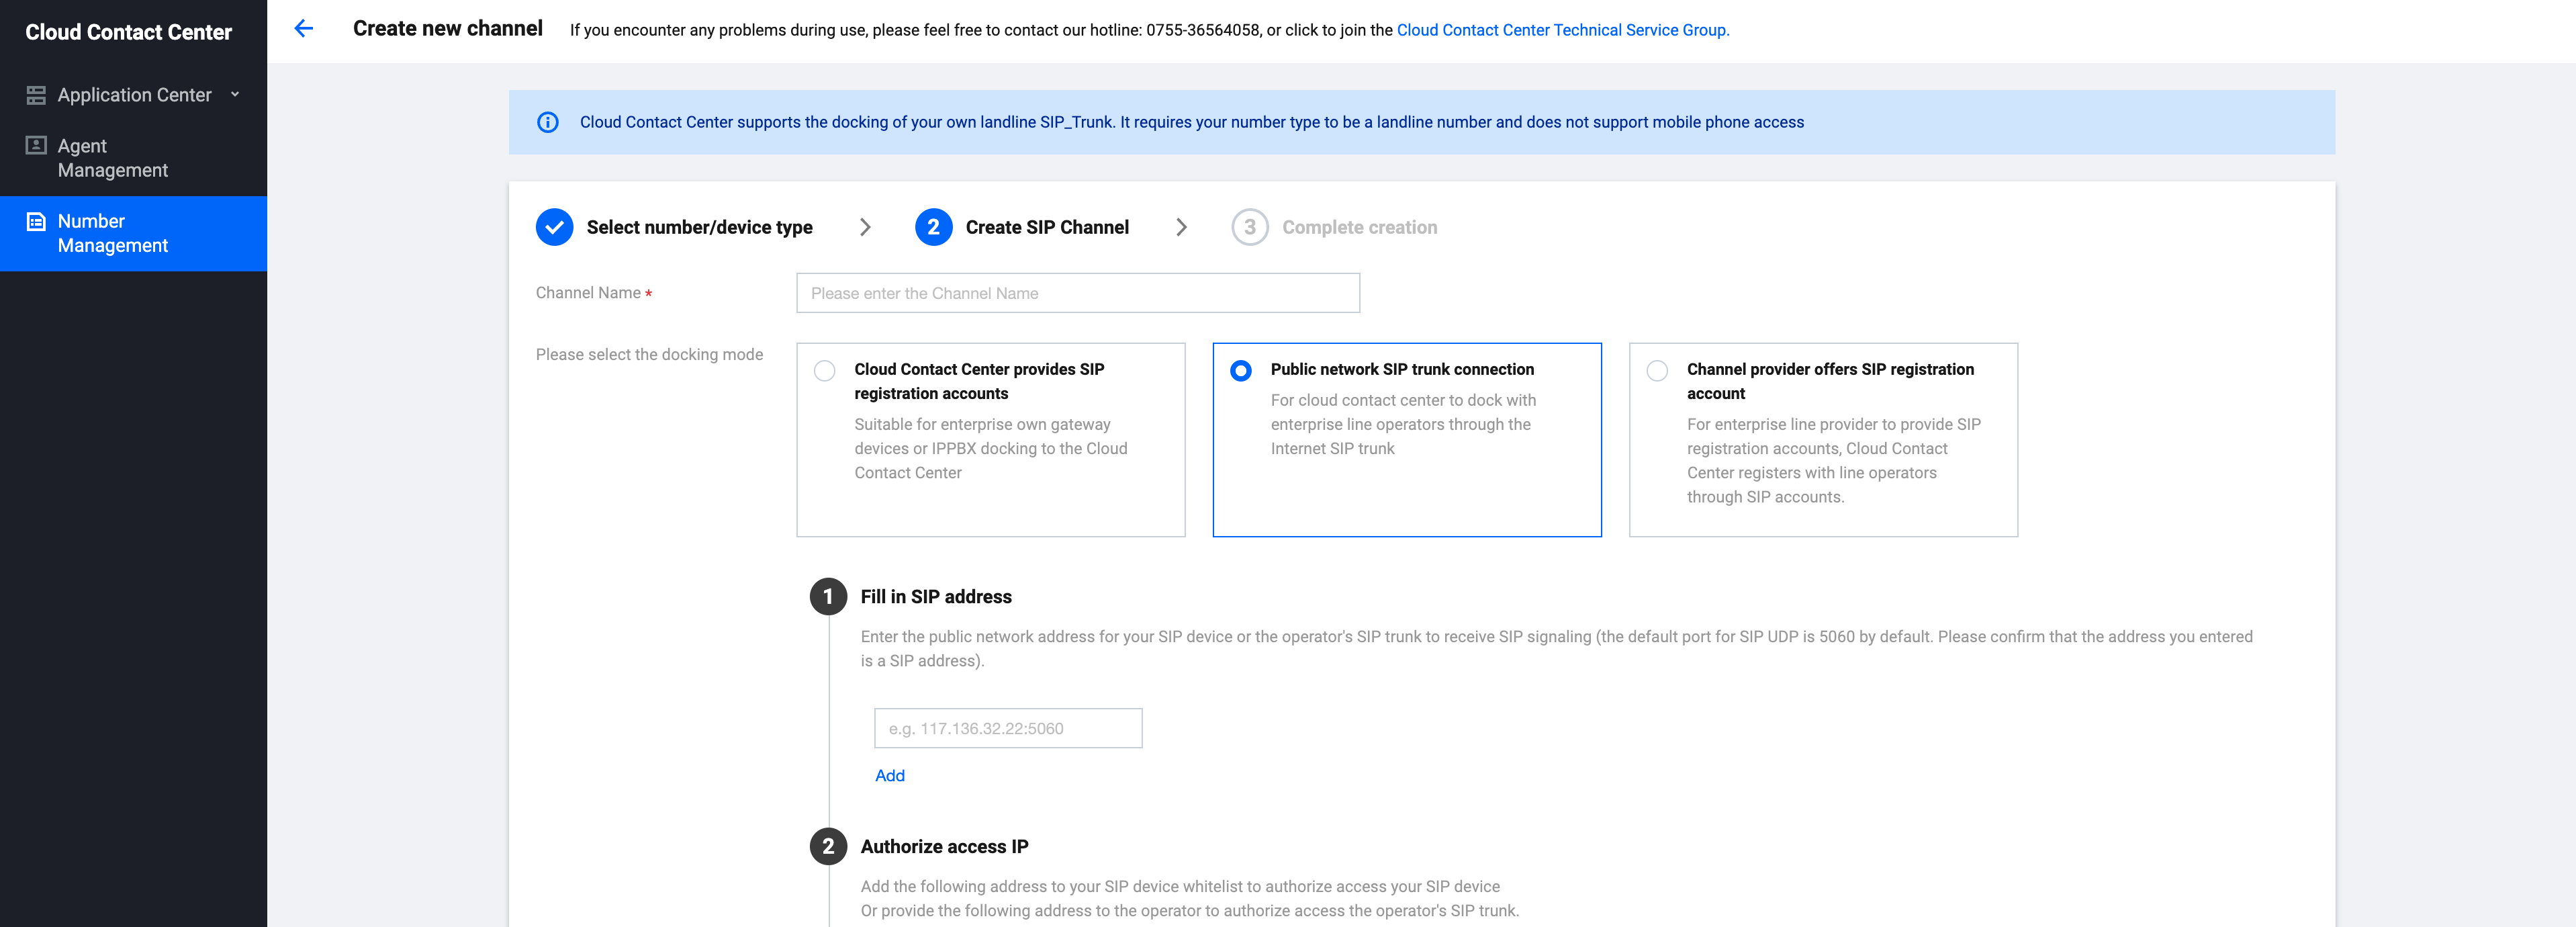Image resolution: width=2576 pixels, height=927 pixels.
Task: Collapse the Application Center menu chevron
Action: 235,94
